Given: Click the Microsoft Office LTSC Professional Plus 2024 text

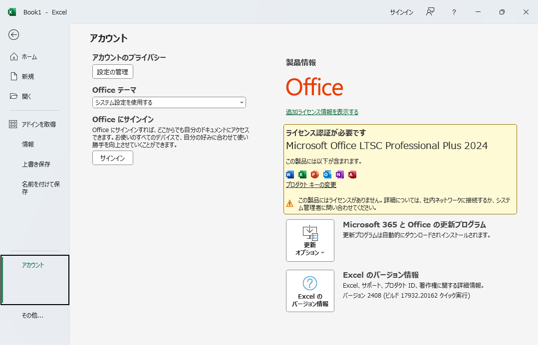Looking at the screenshot, I should [x=387, y=146].
